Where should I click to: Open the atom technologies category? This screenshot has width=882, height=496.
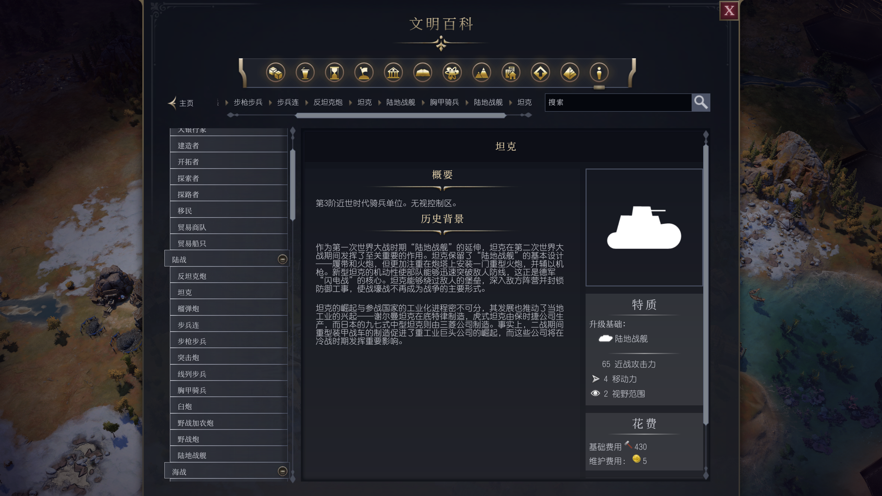coord(452,73)
